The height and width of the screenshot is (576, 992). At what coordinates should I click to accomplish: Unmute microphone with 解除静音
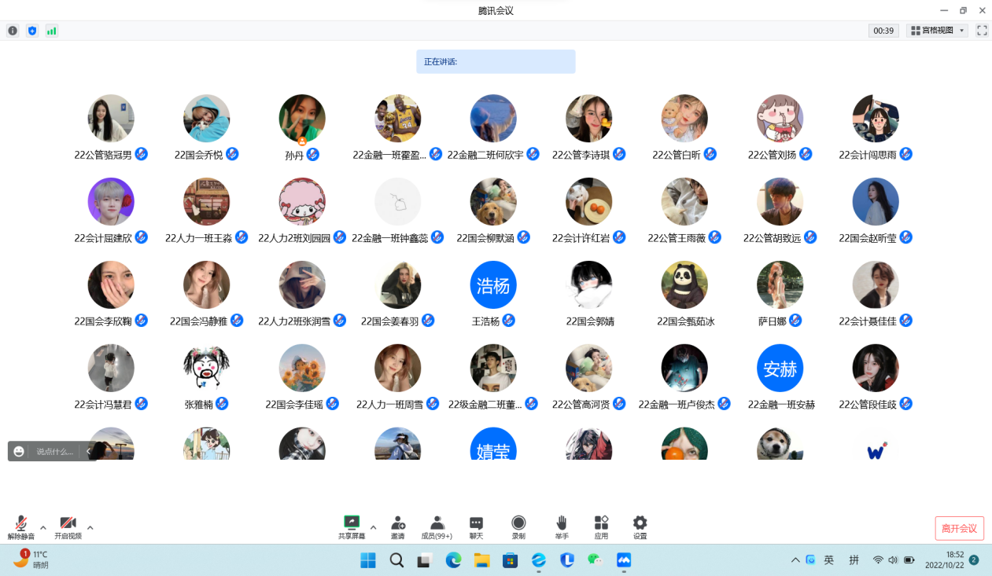click(21, 527)
